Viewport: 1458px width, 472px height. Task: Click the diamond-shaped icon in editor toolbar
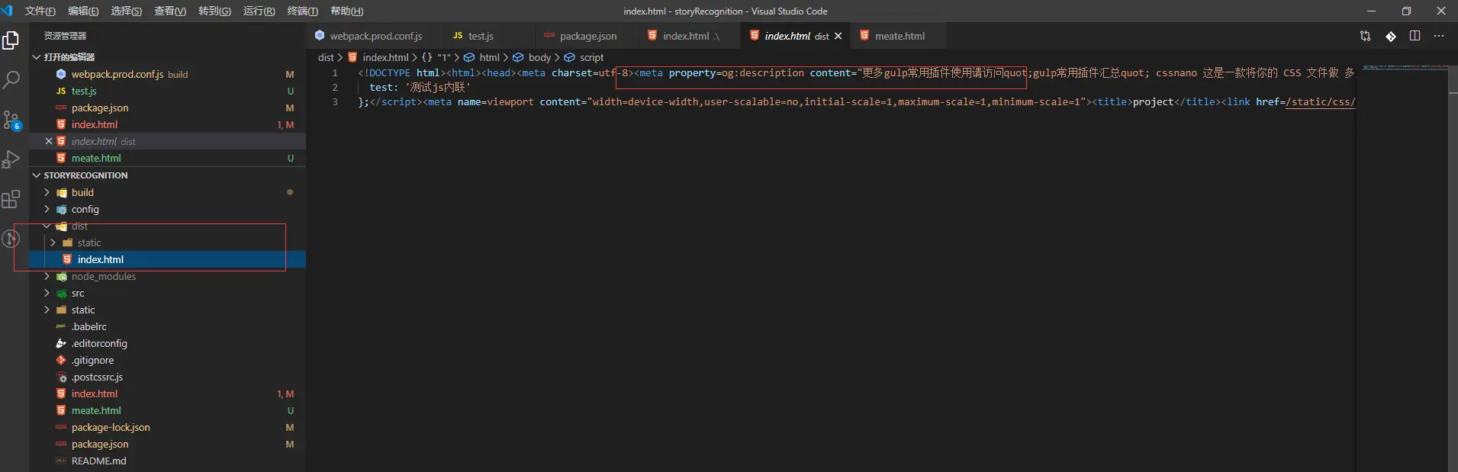pos(1390,36)
